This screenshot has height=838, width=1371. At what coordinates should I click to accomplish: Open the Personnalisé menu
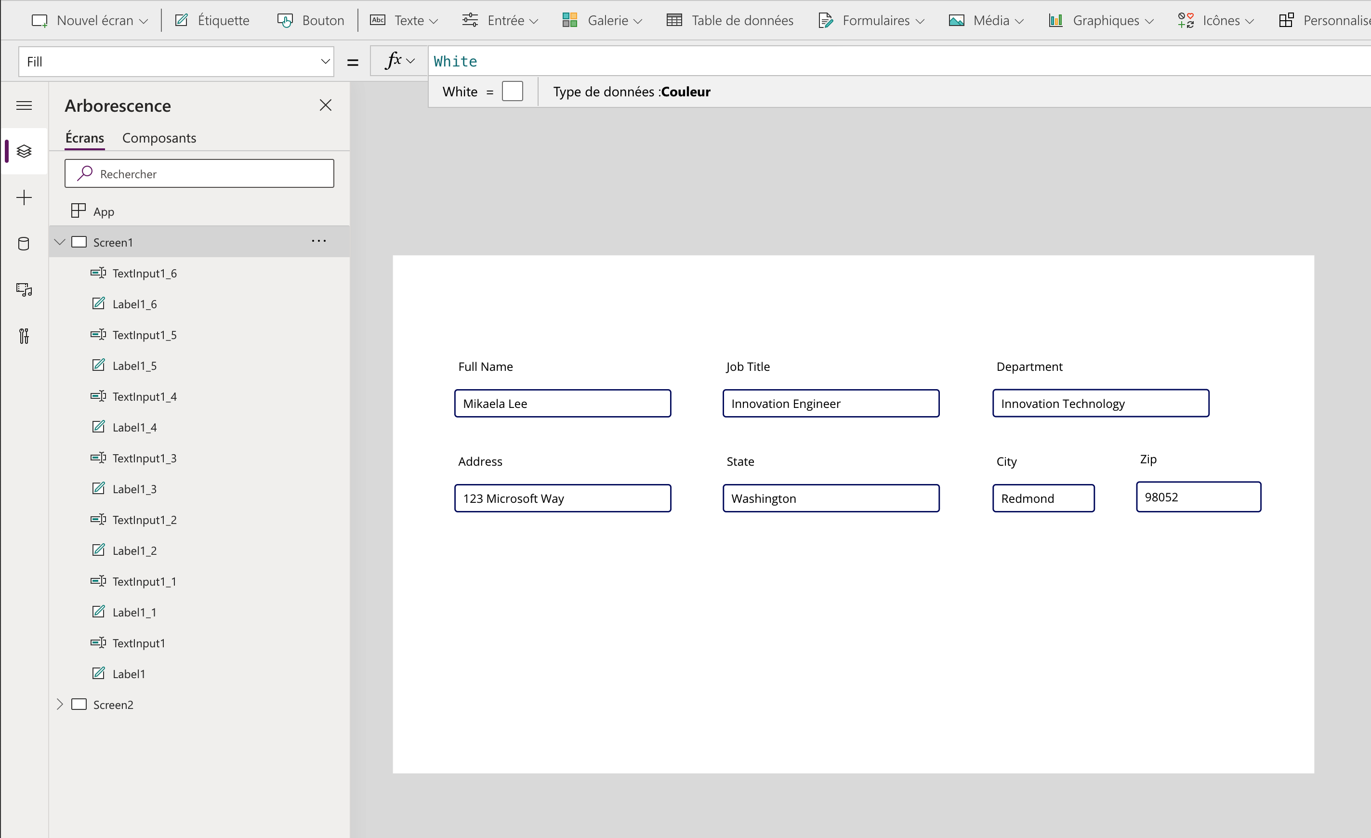(x=1324, y=21)
